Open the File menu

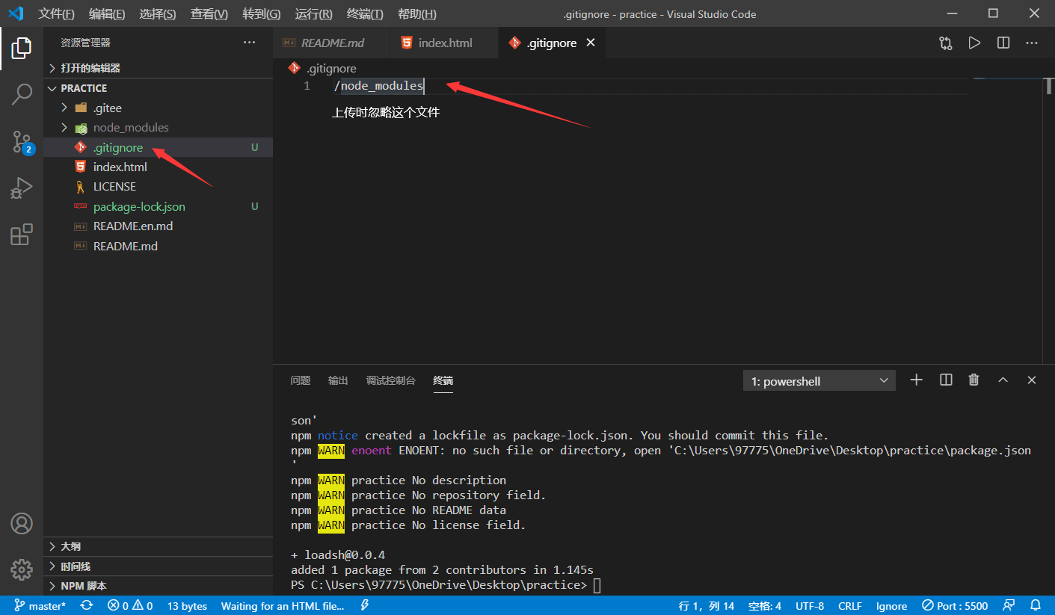pyautogui.click(x=57, y=14)
